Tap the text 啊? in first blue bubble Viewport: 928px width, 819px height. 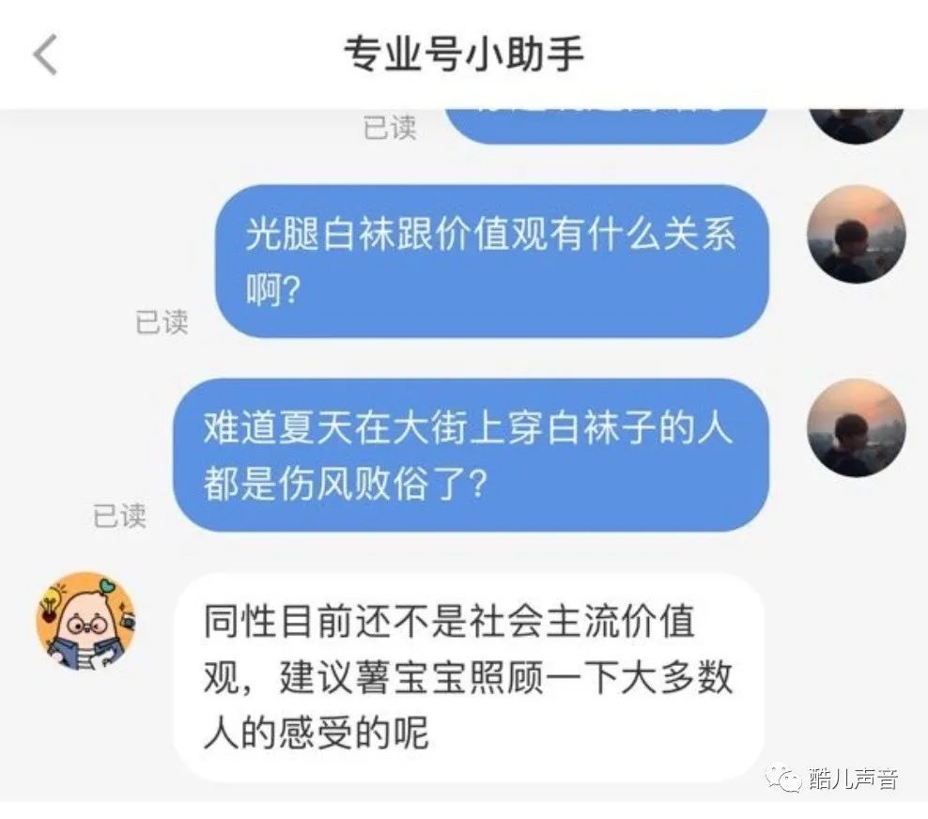point(273,290)
